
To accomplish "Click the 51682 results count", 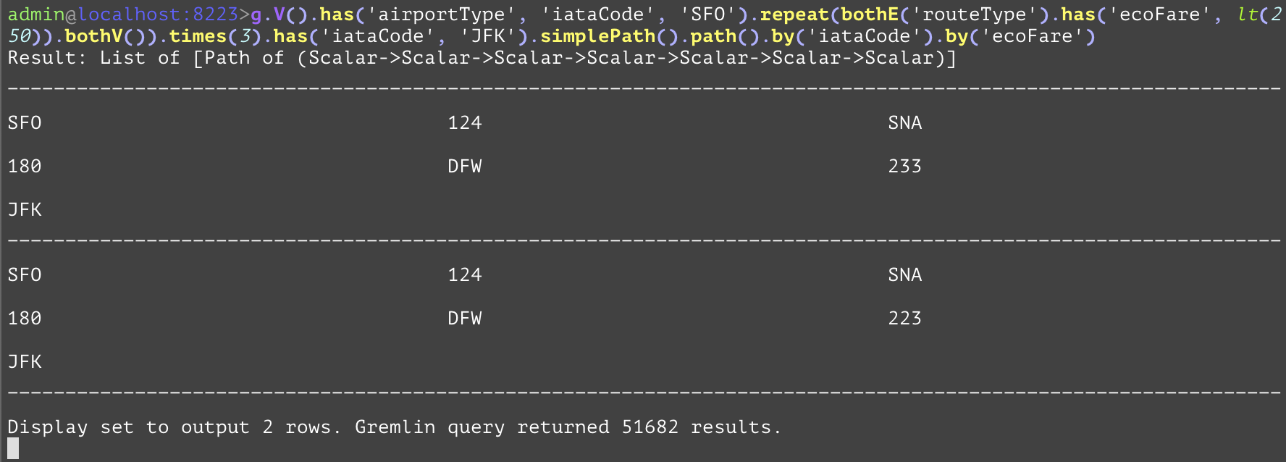I will click(650, 427).
